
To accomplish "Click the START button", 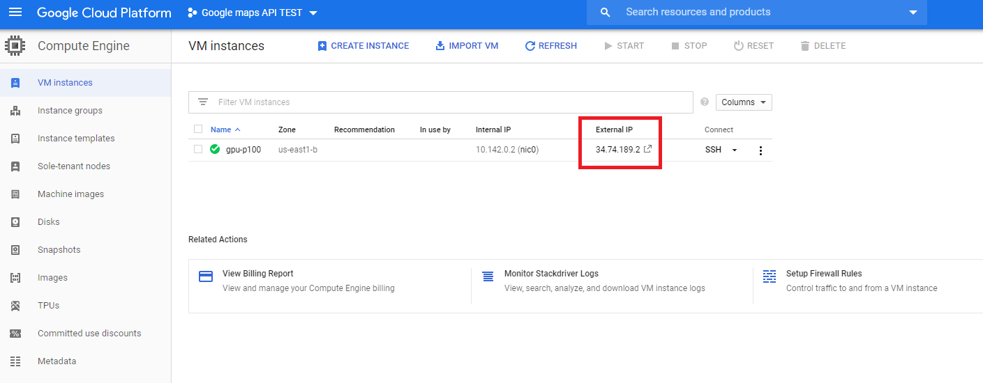I will click(624, 46).
